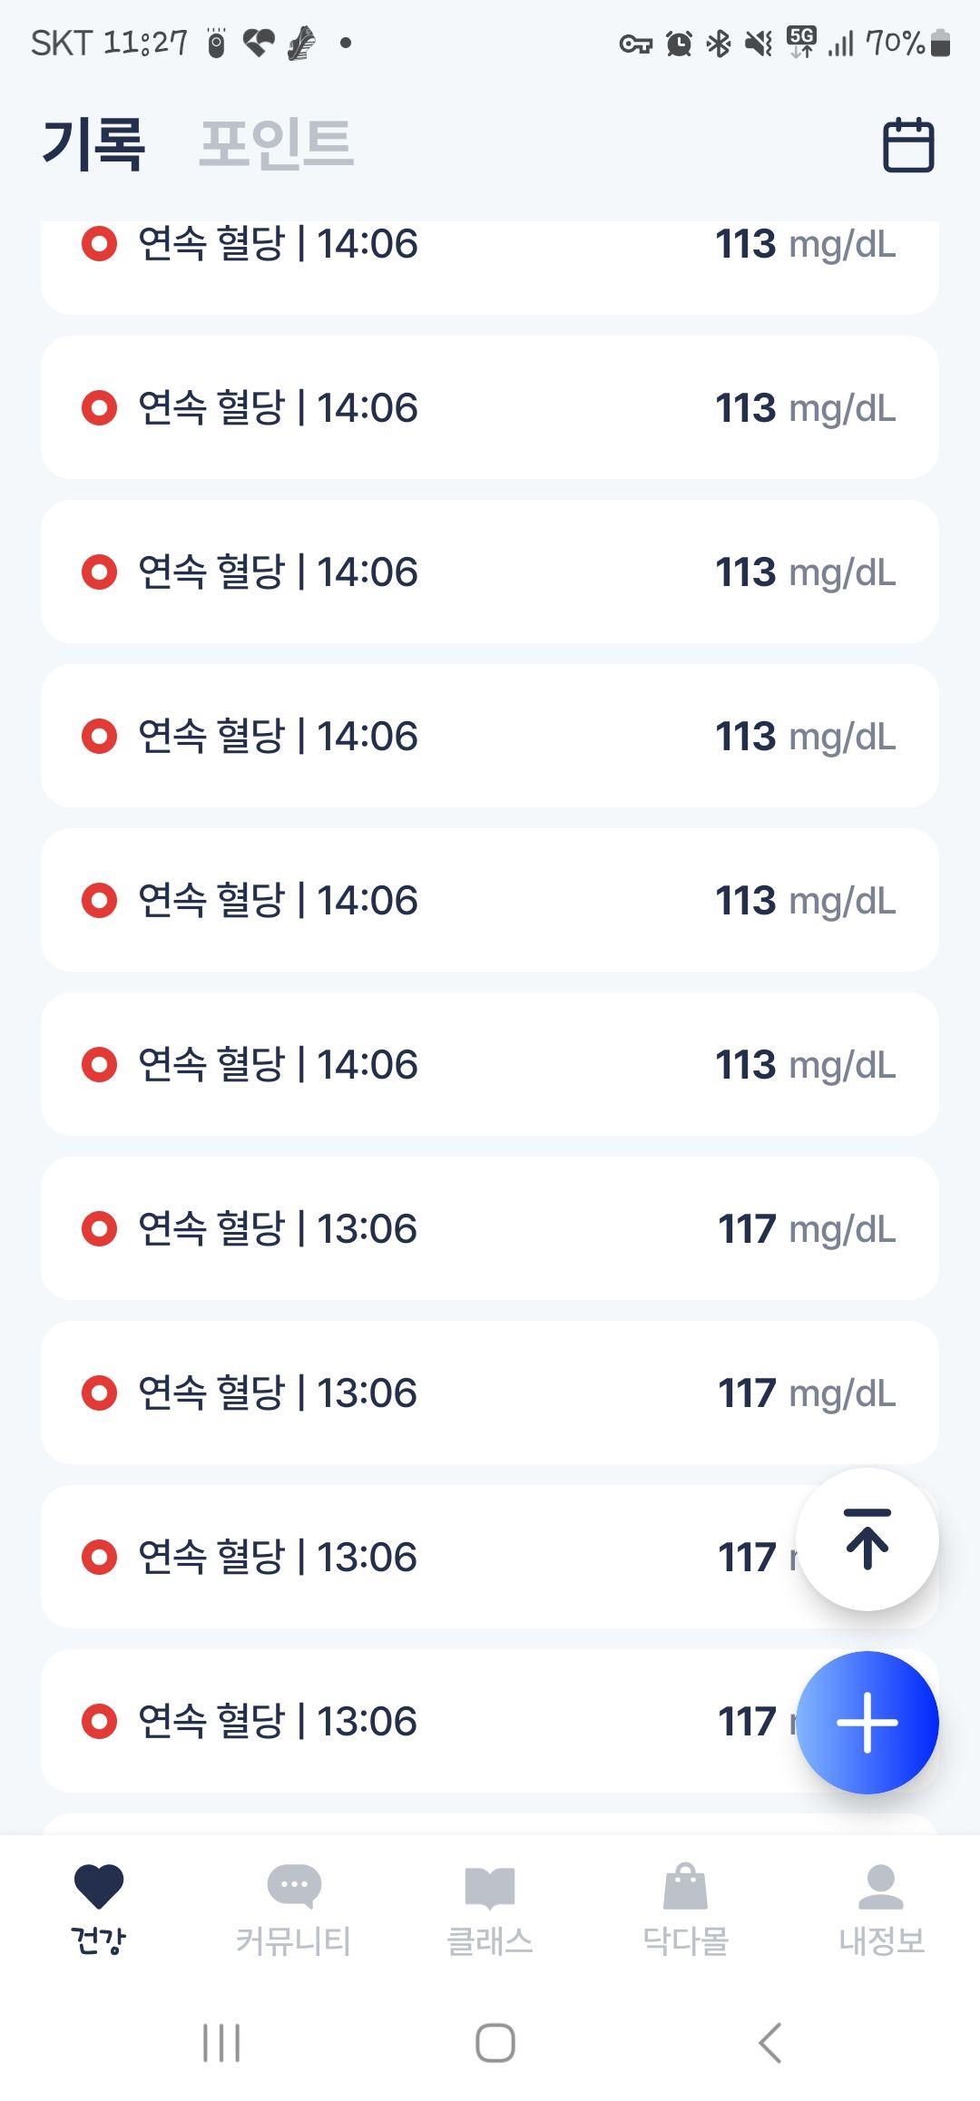This screenshot has height=2101, width=980.
Task: Switch to the 포인트 tab
Action: [x=277, y=143]
